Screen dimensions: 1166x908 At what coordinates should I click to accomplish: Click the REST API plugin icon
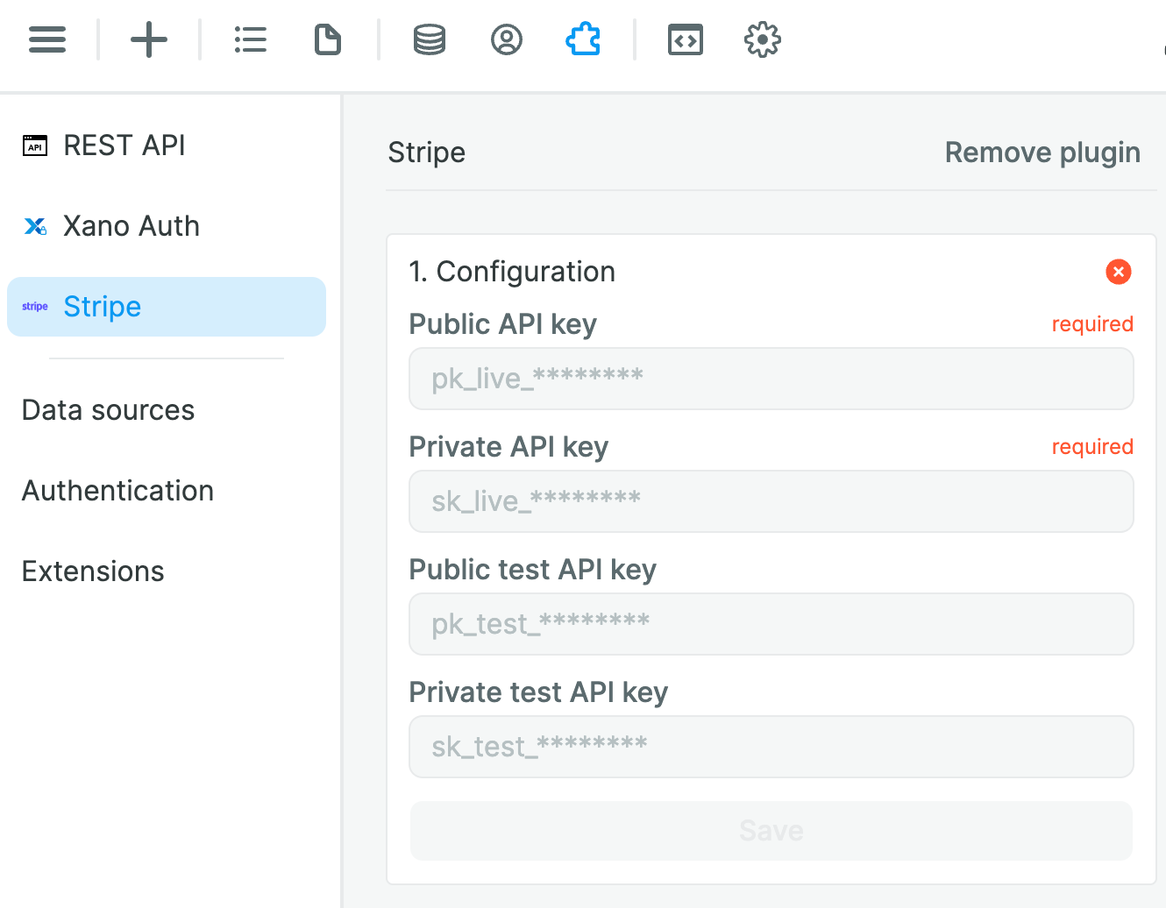coord(35,145)
